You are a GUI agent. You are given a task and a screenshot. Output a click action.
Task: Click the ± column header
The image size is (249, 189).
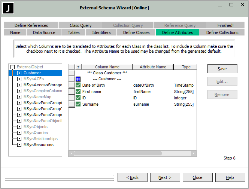pyautogui.click(x=78, y=67)
